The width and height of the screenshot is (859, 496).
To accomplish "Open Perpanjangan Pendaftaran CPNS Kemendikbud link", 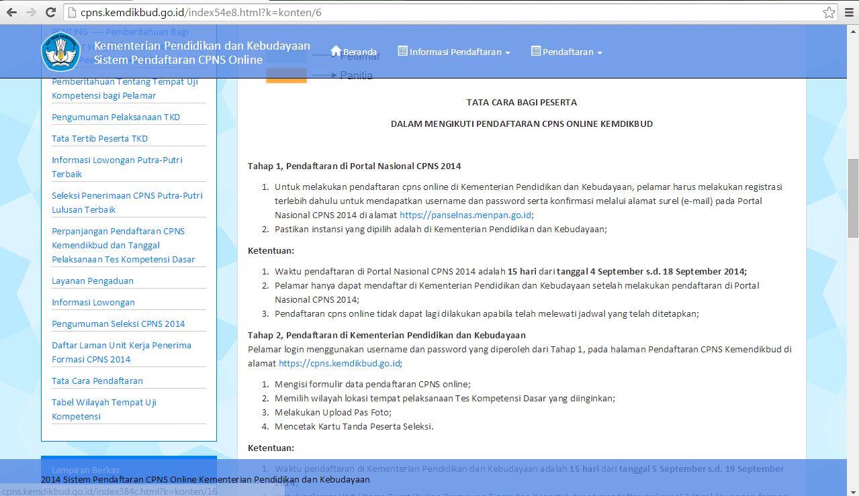I will [x=123, y=245].
